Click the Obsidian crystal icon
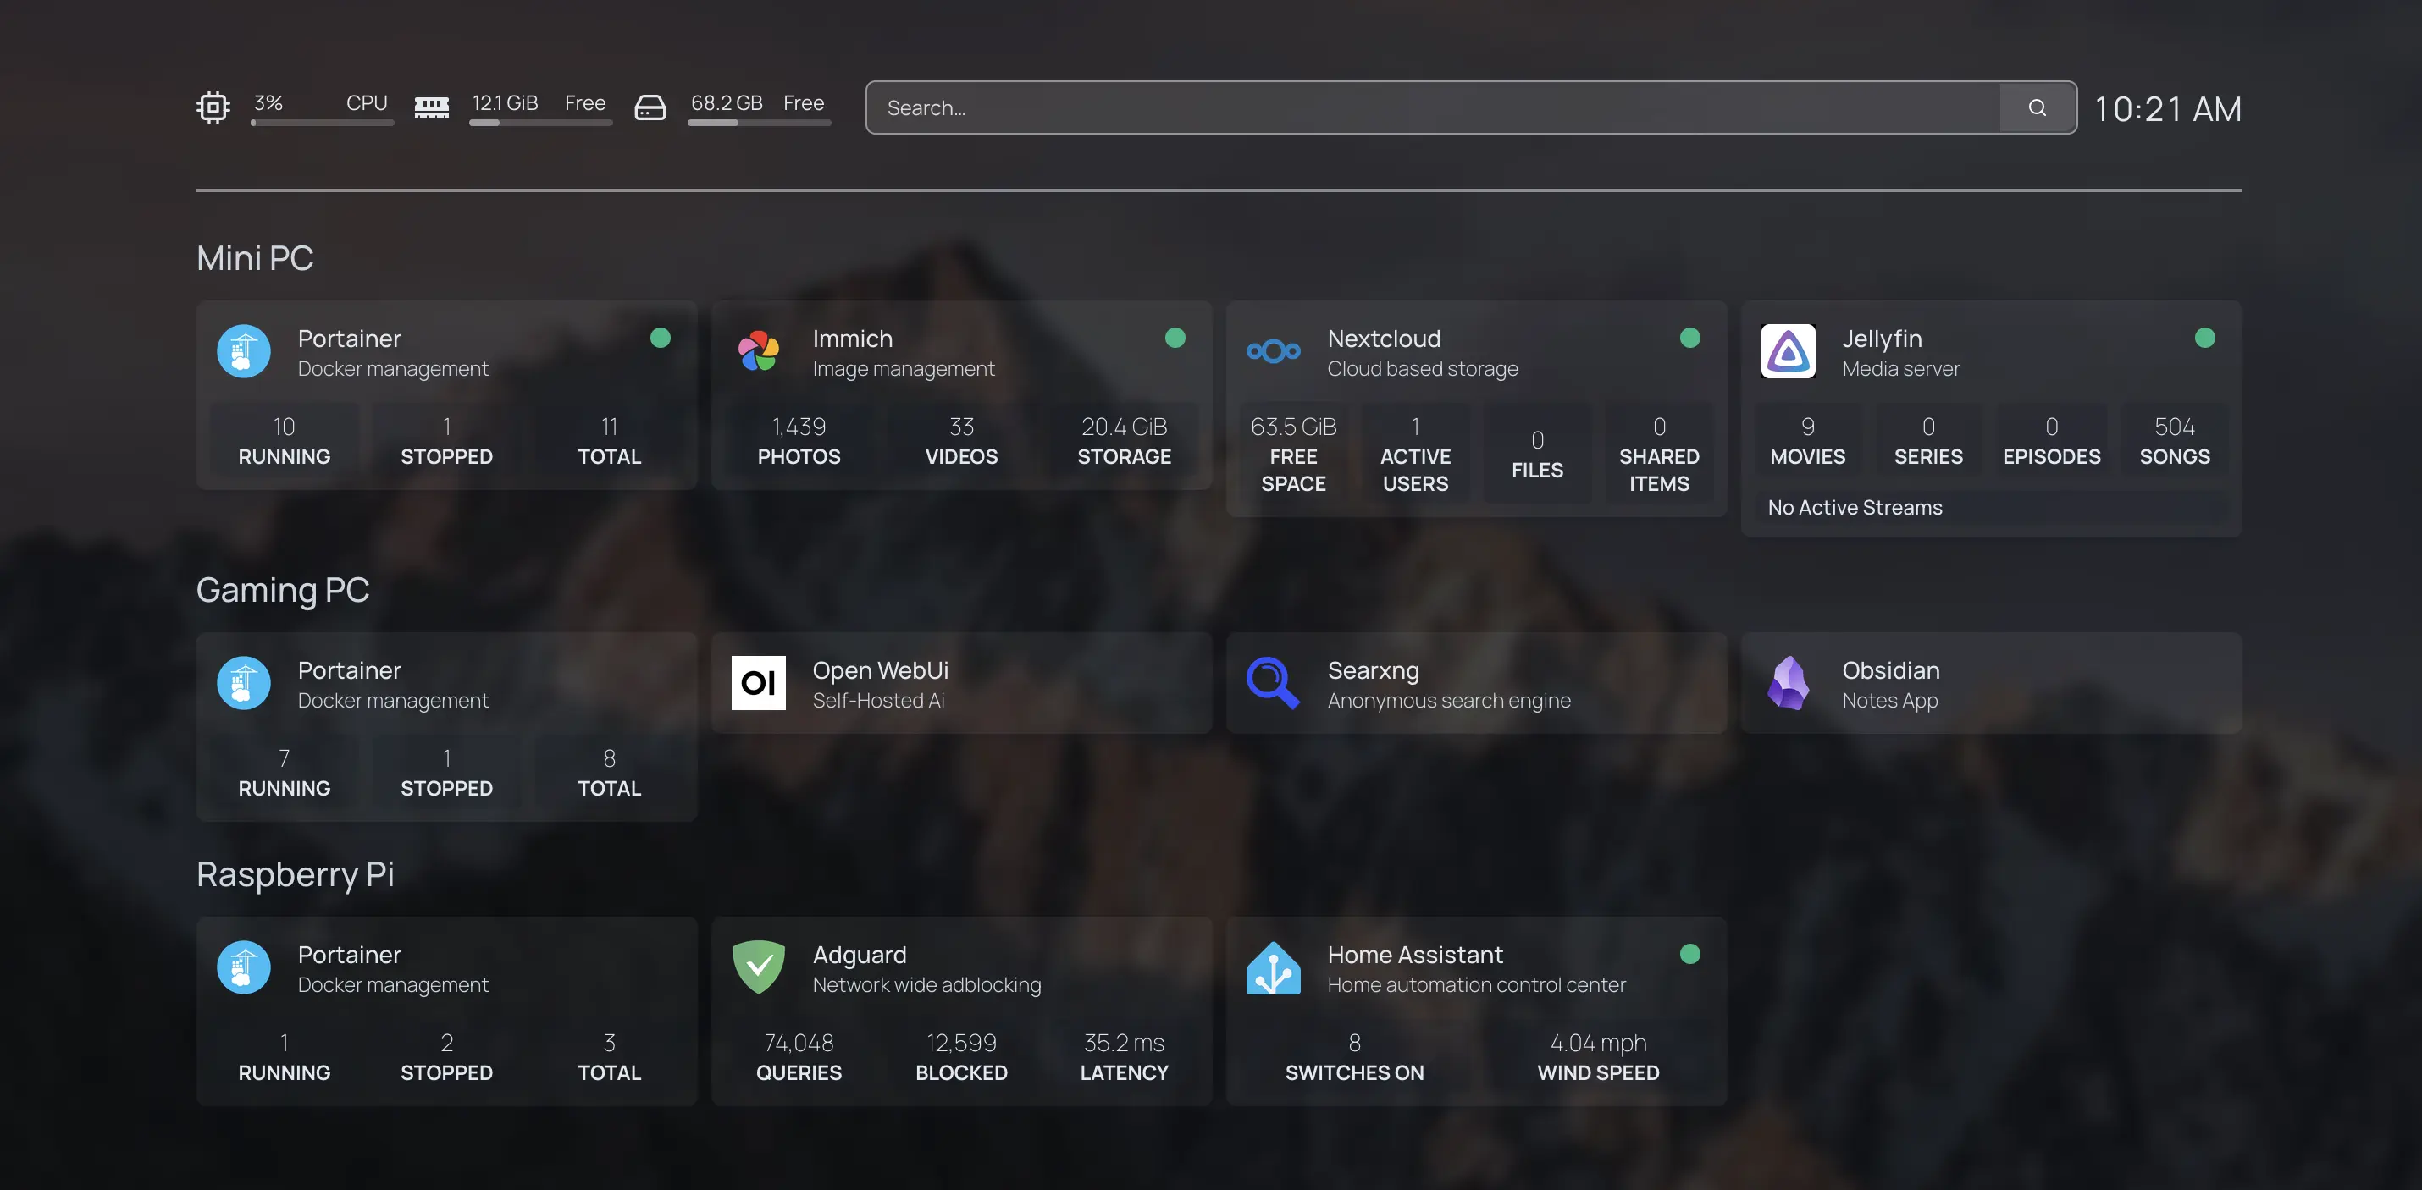 point(1788,683)
